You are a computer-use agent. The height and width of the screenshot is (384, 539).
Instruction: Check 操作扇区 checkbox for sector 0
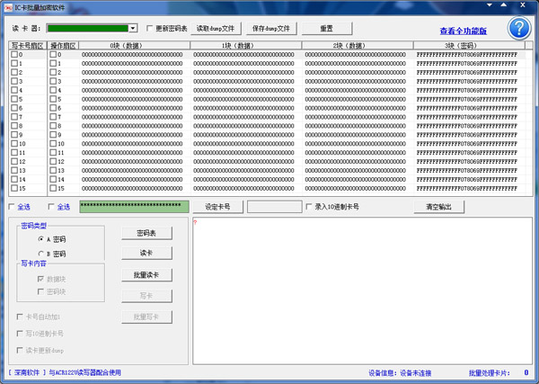click(53, 54)
